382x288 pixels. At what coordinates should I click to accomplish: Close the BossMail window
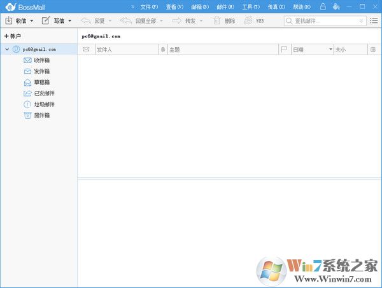375,7
